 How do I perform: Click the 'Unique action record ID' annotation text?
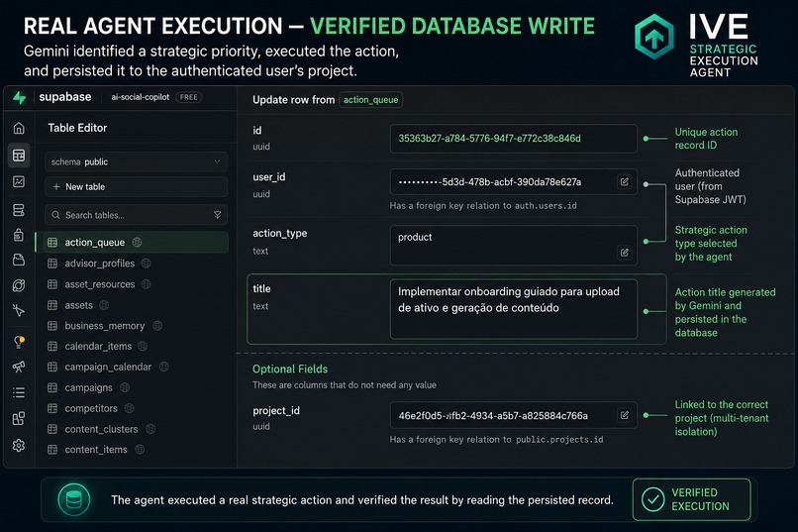[x=706, y=139]
